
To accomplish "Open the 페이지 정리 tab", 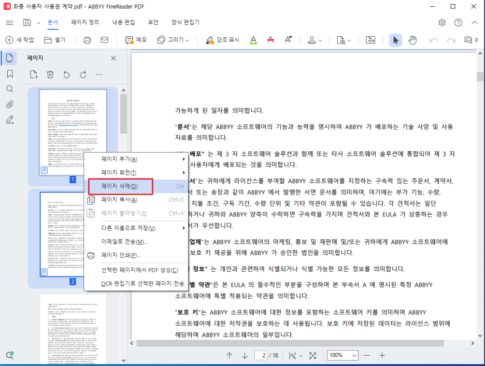I will click(85, 22).
